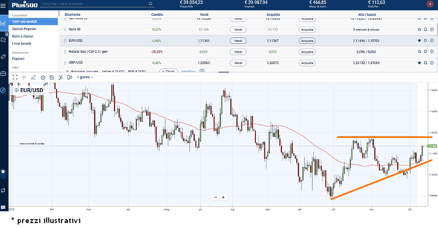Expand chart to fullscreen
The height and width of the screenshot is (228, 438).
point(15,77)
